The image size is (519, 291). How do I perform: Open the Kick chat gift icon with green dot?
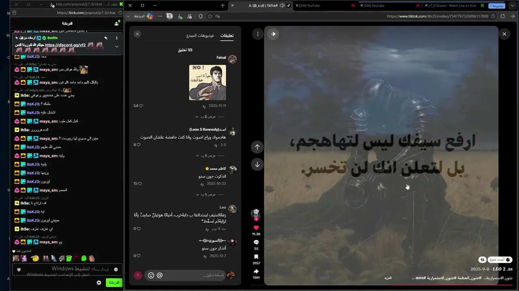point(117,23)
